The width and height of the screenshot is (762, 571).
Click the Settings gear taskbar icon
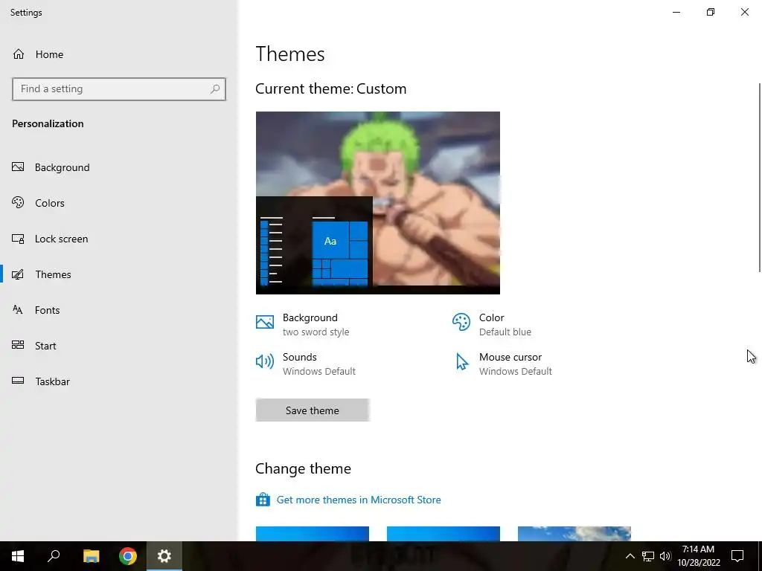pos(164,556)
